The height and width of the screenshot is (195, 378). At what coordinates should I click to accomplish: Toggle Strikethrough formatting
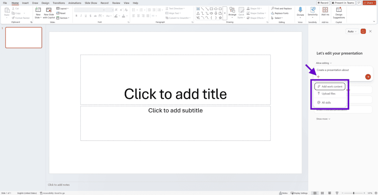click(x=96, y=16)
